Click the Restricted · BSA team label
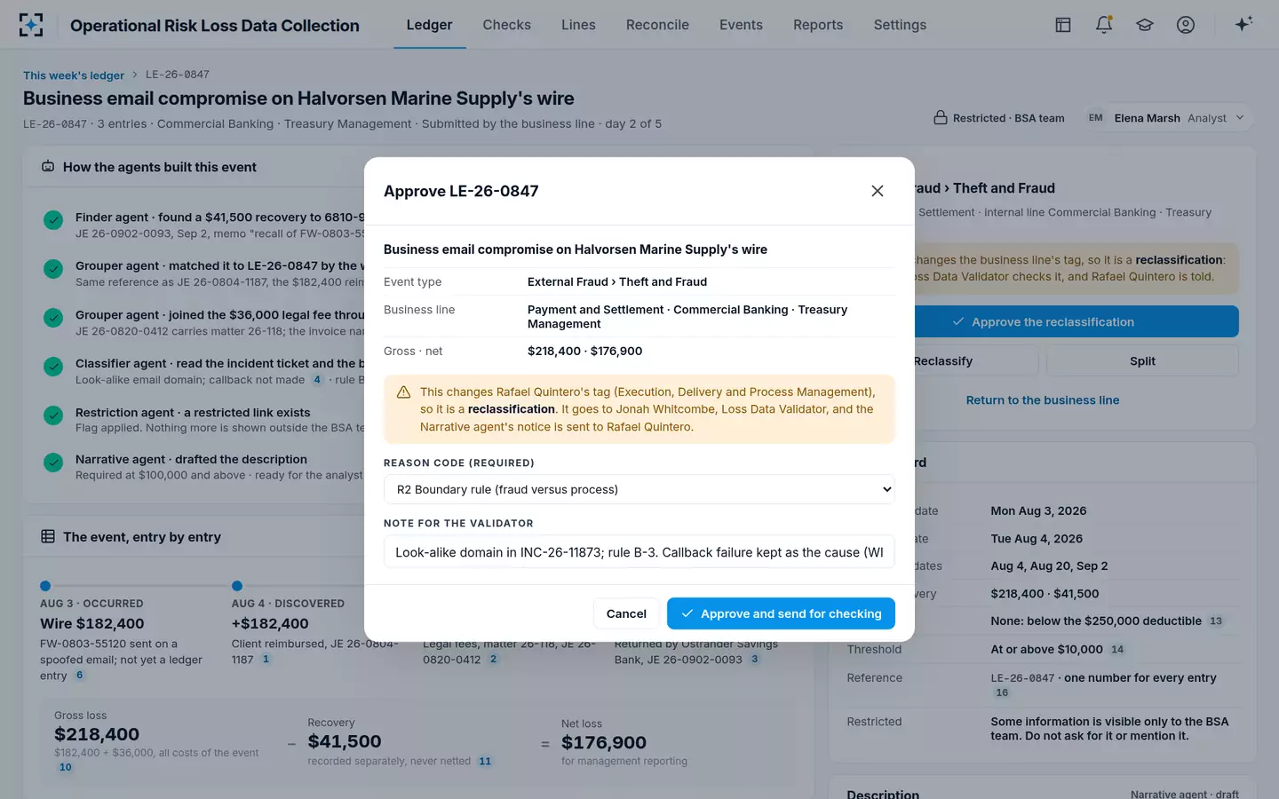 click(x=1008, y=118)
